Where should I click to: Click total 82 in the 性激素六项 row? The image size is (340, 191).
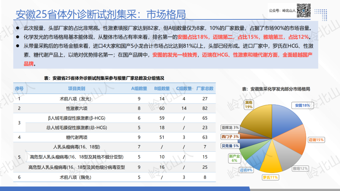click(x=205, y=108)
